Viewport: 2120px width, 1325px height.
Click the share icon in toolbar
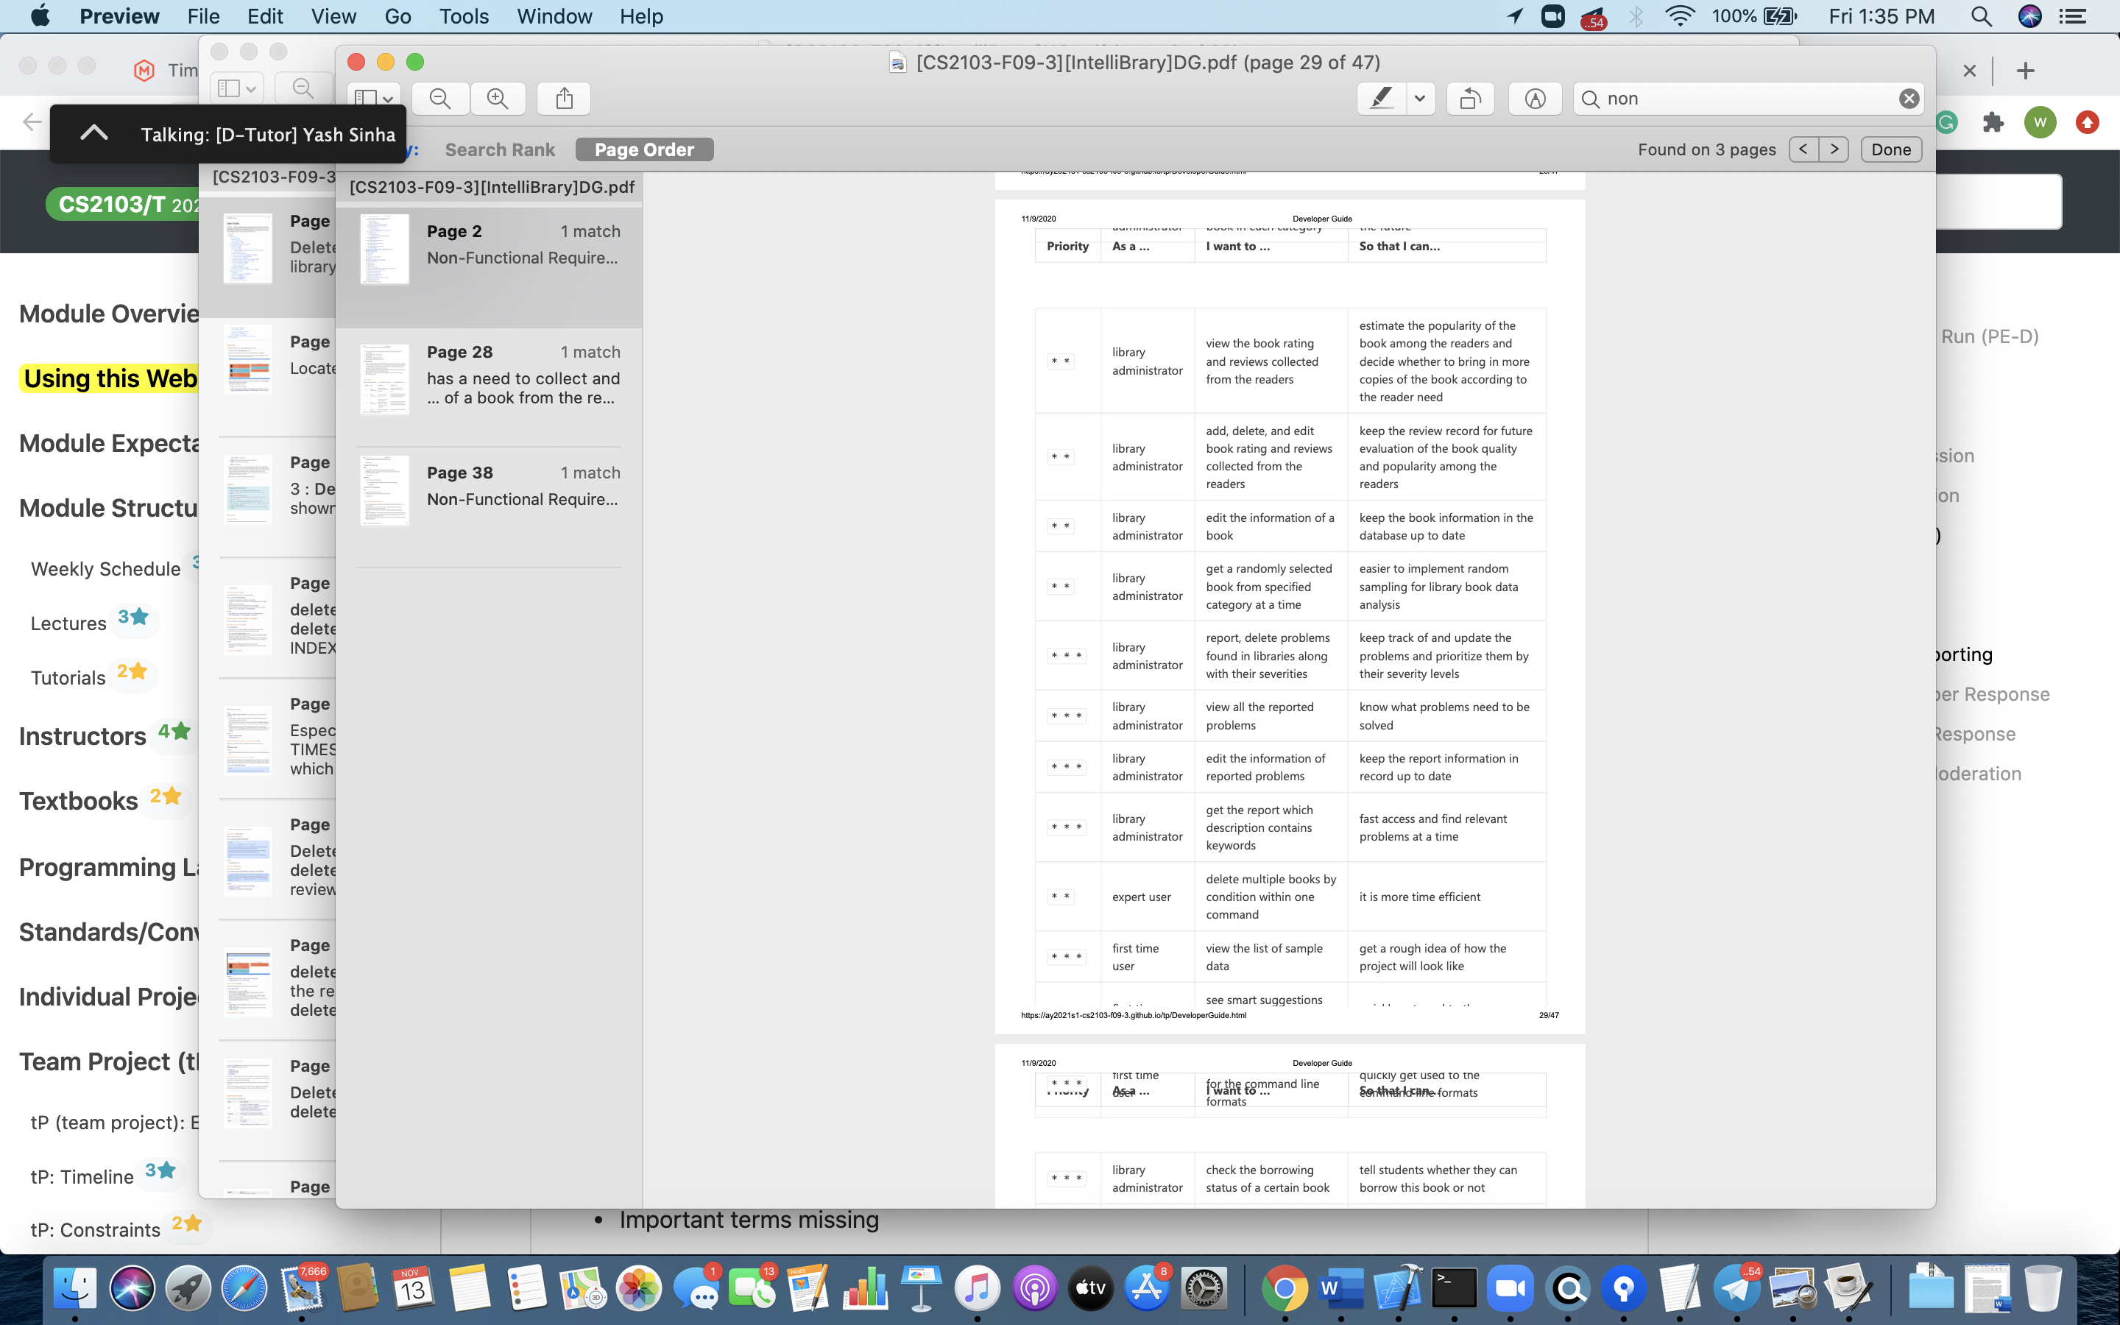tap(564, 99)
